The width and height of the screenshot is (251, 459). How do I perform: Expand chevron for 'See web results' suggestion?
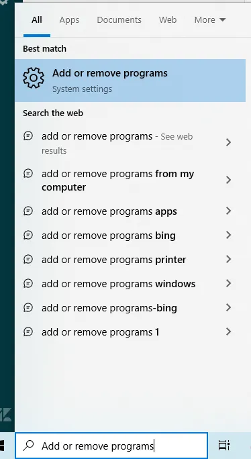tap(228, 142)
